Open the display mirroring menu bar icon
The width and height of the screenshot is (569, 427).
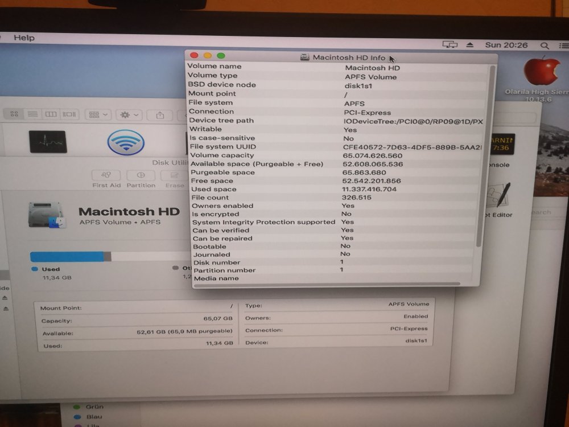(x=450, y=44)
